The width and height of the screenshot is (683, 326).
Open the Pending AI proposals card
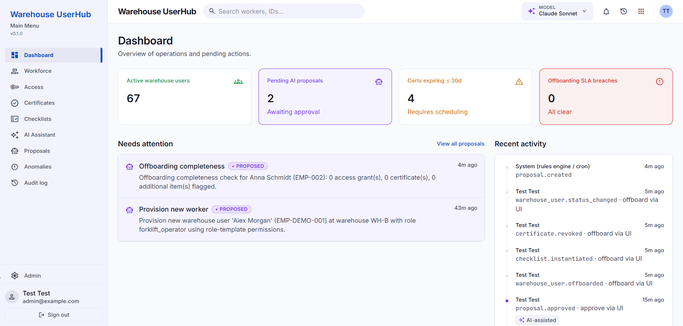[x=325, y=97]
